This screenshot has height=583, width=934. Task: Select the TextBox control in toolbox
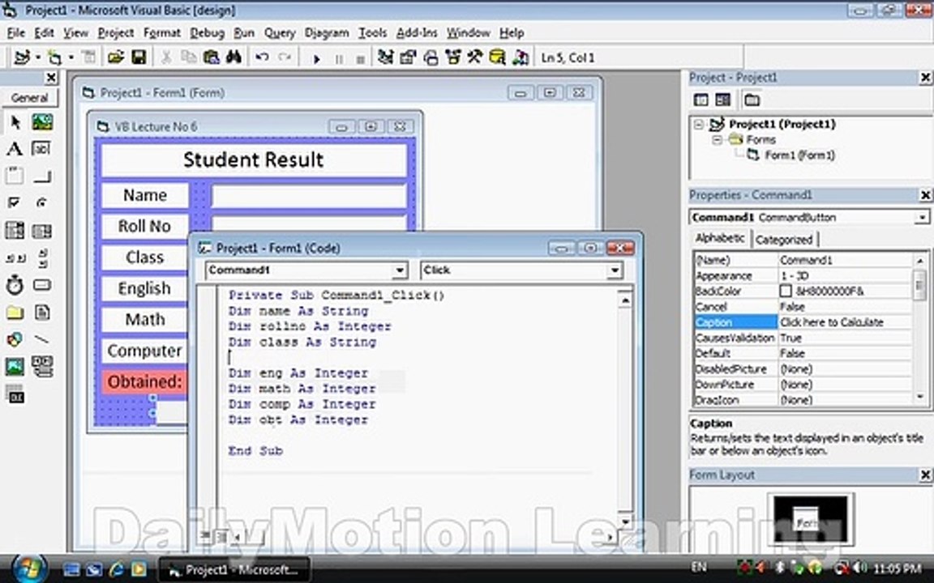[41, 149]
